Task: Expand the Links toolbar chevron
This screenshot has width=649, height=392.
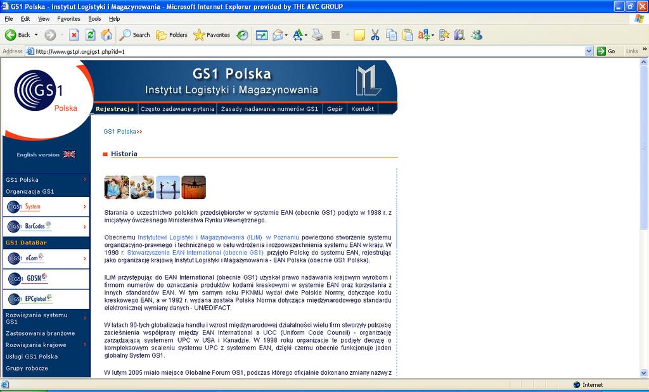Action: 645,49
